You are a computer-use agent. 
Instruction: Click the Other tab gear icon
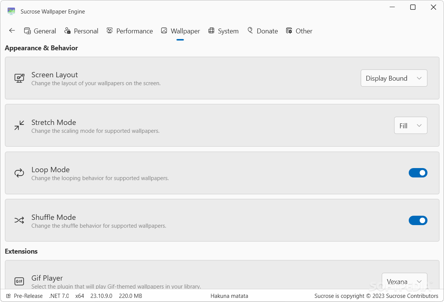(x=289, y=30)
